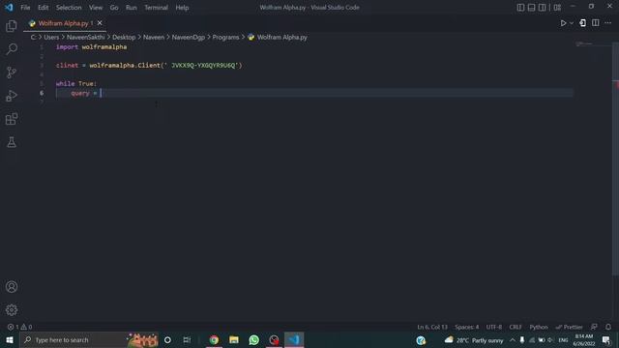Open the Testing flask view
This screenshot has height=348, width=619.
pos(12,142)
